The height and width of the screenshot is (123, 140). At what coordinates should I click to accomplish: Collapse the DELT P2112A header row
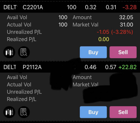pos(70,67)
